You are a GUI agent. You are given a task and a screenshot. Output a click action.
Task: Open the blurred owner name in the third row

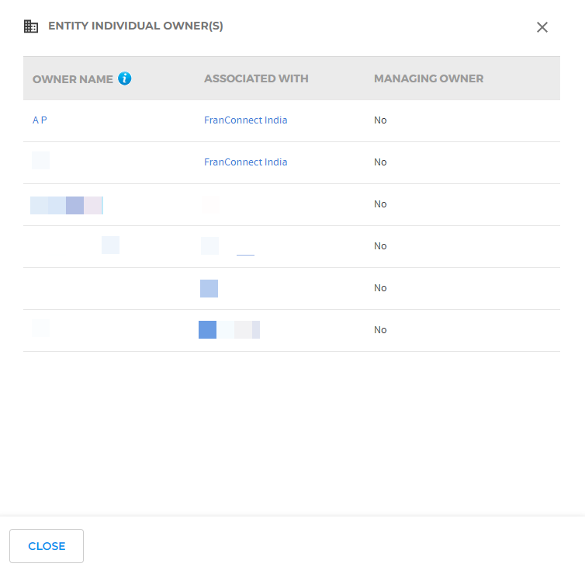click(67, 205)
